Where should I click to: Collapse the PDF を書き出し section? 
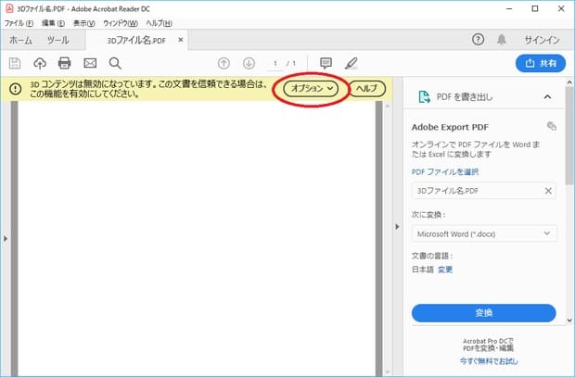pyautogui.click(x=547, y=97)
